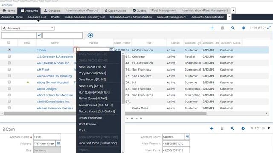
Task: Open Global Accounts Hierarchy List link
Action: click(85, 17)
